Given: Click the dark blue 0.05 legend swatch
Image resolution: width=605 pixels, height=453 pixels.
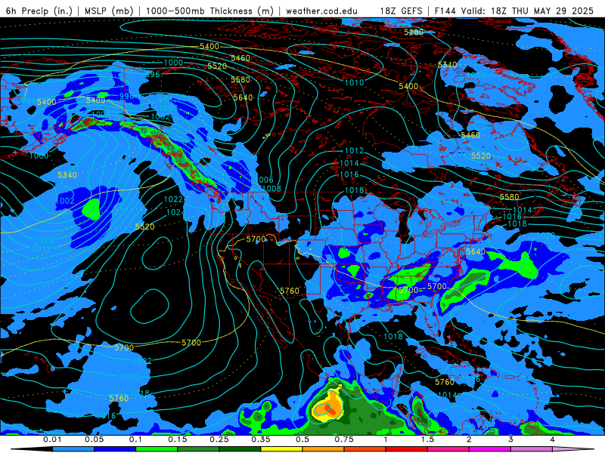Looking at the screenshot, I should (115, 449).
